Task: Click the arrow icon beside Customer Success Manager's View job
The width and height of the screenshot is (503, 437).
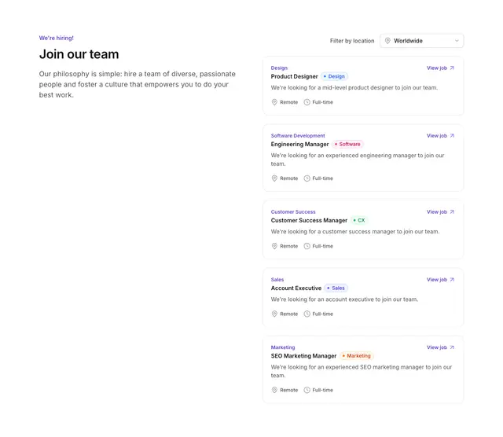Action: [x=452, y=211]
